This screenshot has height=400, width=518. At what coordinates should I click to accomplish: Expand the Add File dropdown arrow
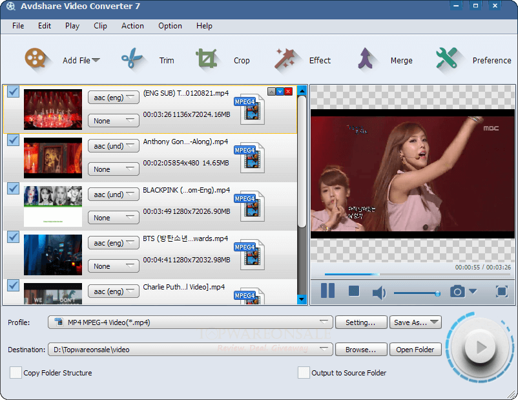[x=96, y=60]
